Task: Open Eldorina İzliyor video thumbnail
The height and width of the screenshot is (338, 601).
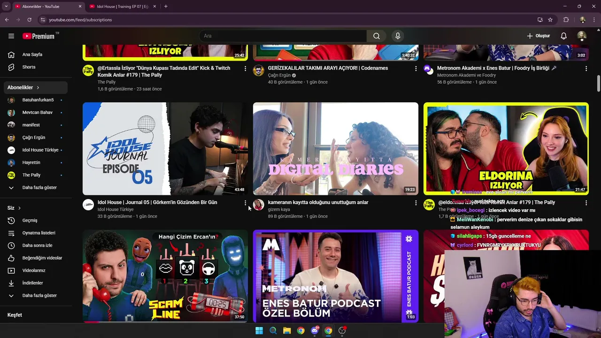Action: click(506, 148)
